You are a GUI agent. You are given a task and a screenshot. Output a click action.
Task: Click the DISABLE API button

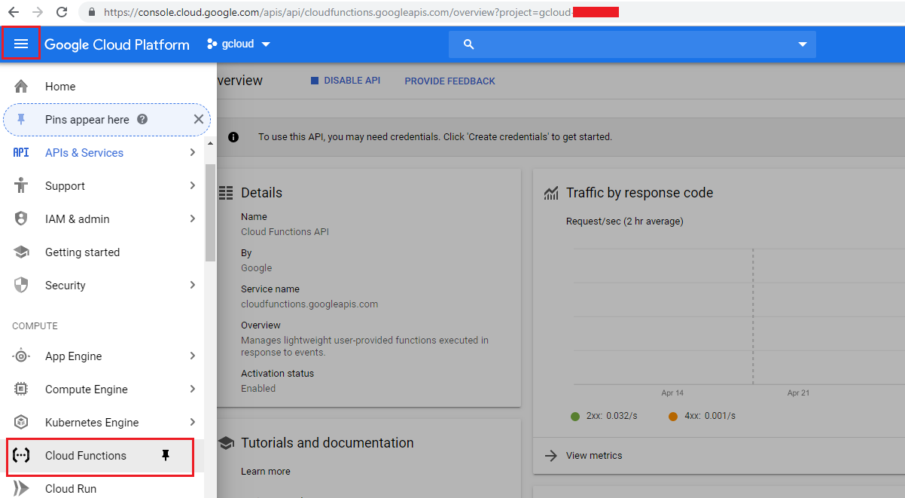[346, 81]
